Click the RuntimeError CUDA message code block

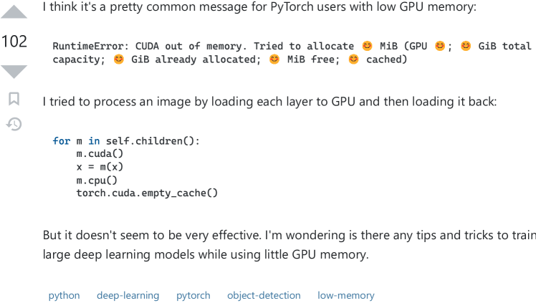tap(289, 52)
